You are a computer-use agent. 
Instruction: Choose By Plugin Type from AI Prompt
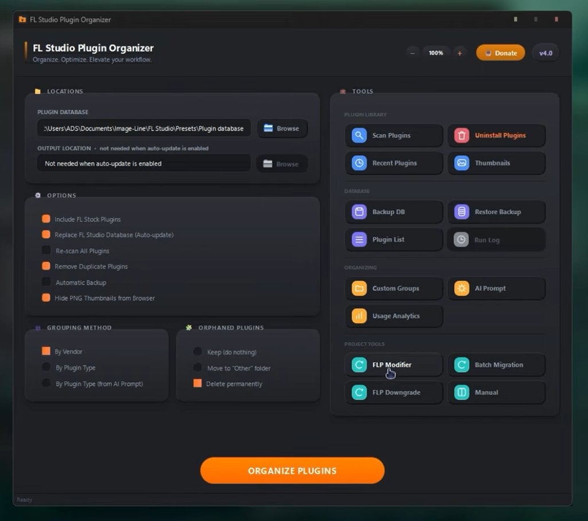pos(46,383)
